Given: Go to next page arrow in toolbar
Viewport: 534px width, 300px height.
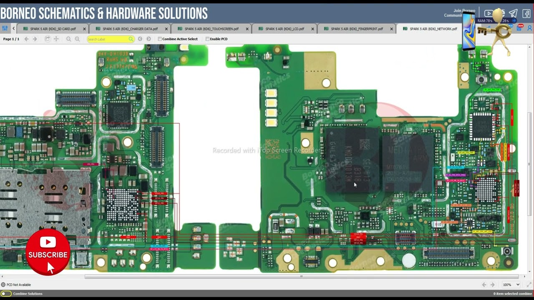Looking at the screenshot, I should pyautogui.click(x=35, y=39).
